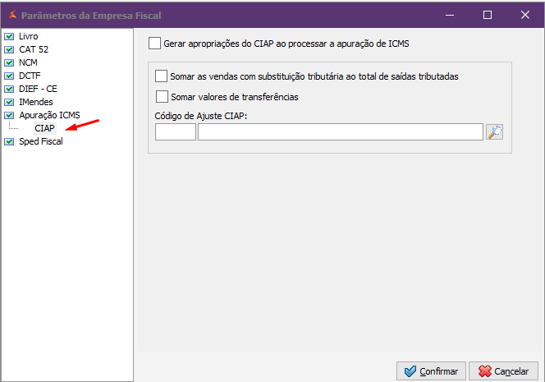545x382 pixels.
Task: Toggle the Apuração ICMS checkbox
Action: 9,115
